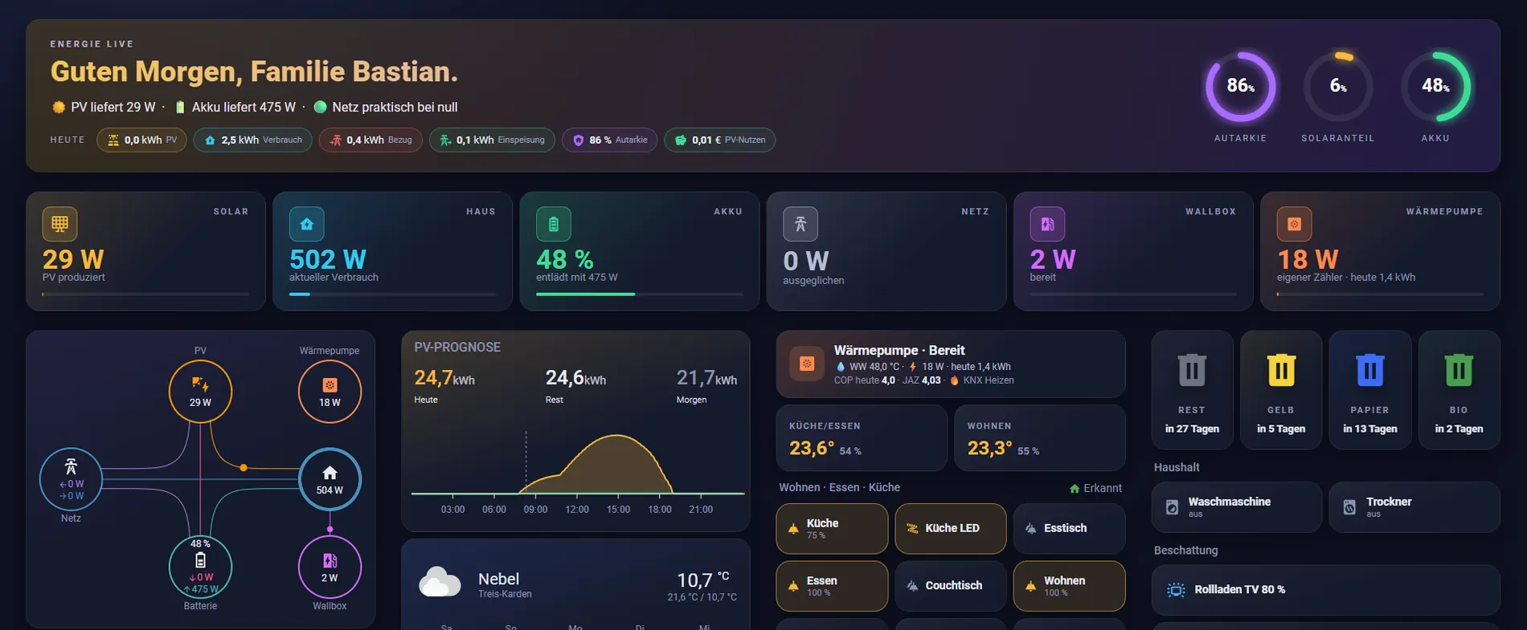Open the Rollladen TV 80 % shading tile
The image size is (1527, 630).
[1326, 590]
